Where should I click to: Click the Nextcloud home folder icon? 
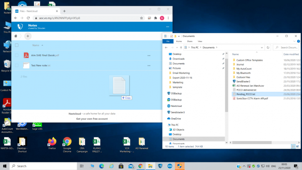16,36
